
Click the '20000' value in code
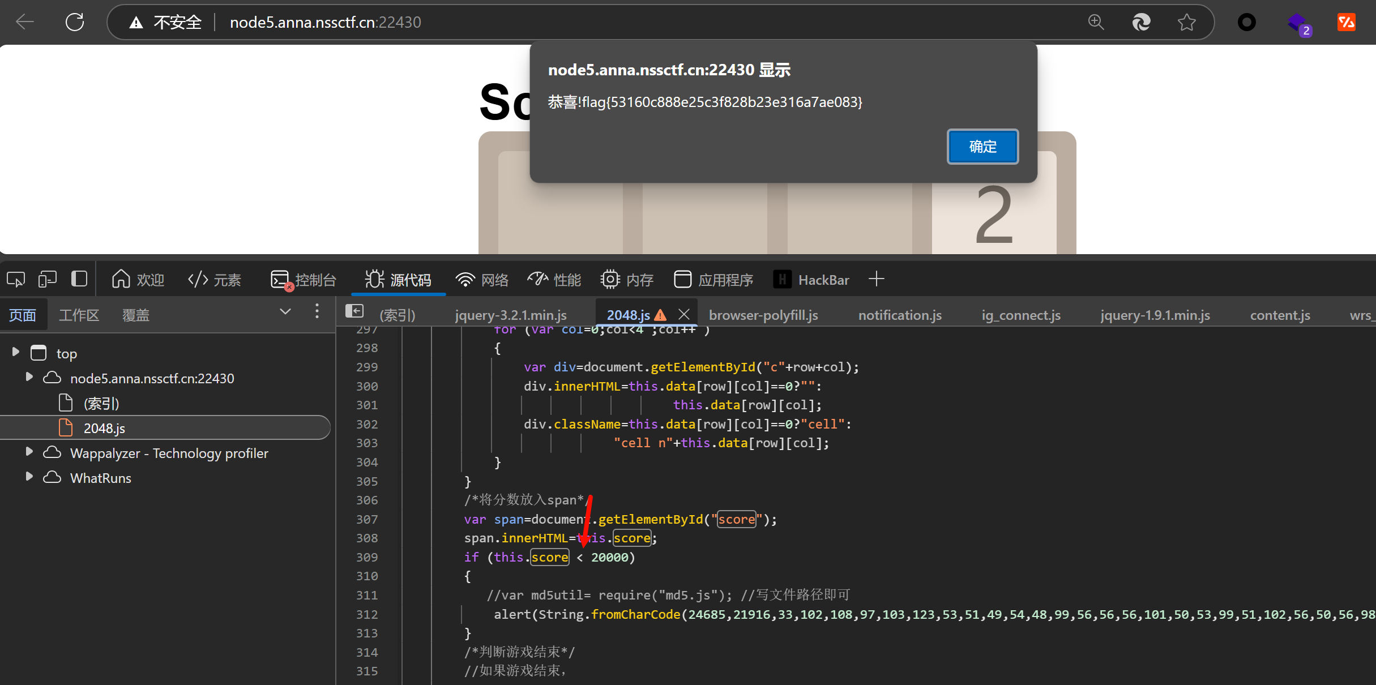tap(609, 558)
